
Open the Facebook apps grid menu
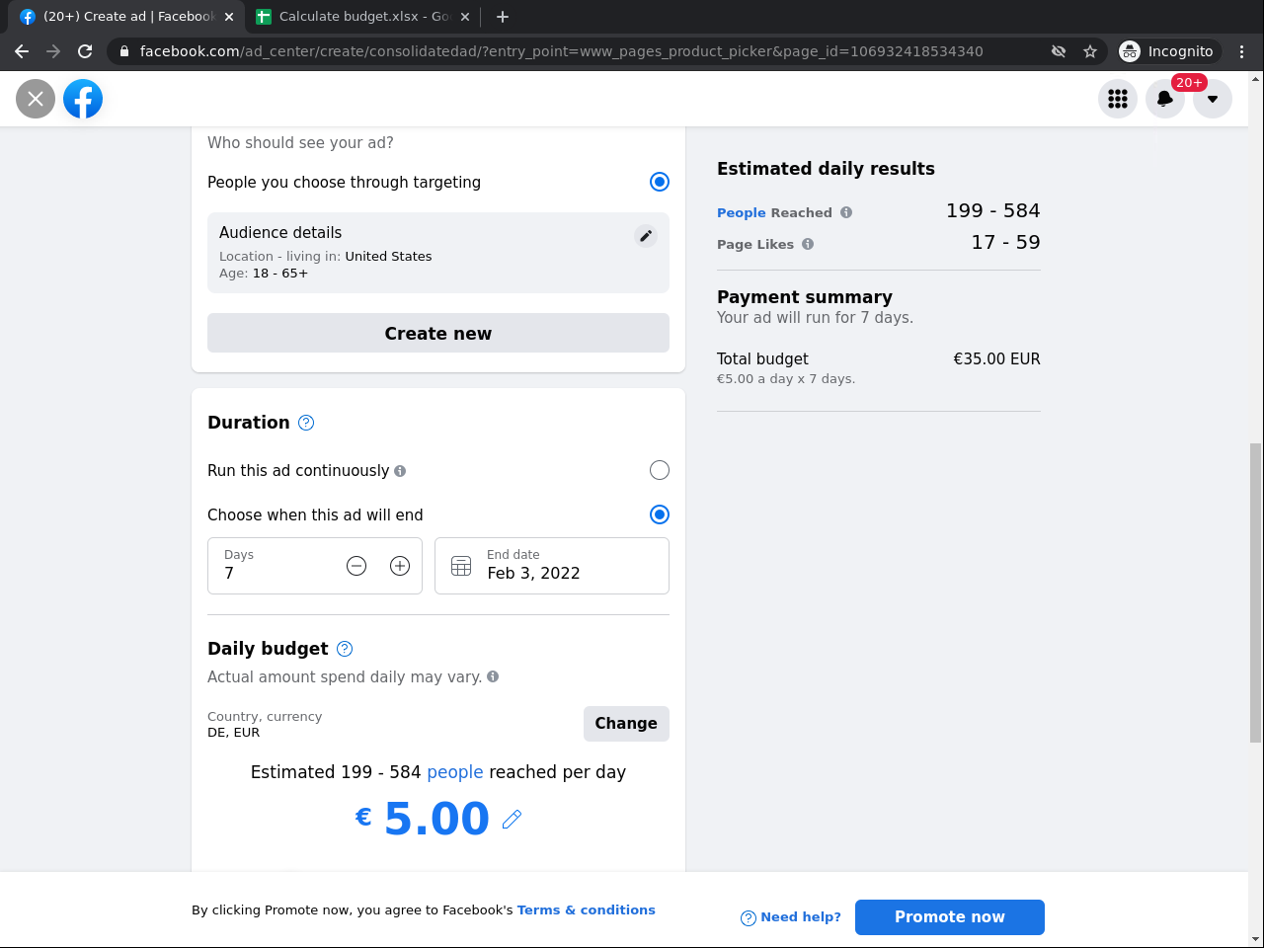point(1118,99)
